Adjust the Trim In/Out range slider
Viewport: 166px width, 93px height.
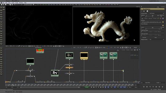[x=153, y=29]
